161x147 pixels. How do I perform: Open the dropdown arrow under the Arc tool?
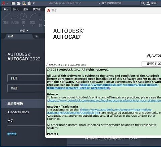point(33,25)
